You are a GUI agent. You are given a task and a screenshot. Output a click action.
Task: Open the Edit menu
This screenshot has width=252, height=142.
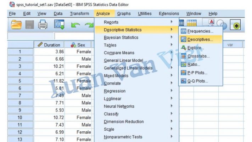27,14
